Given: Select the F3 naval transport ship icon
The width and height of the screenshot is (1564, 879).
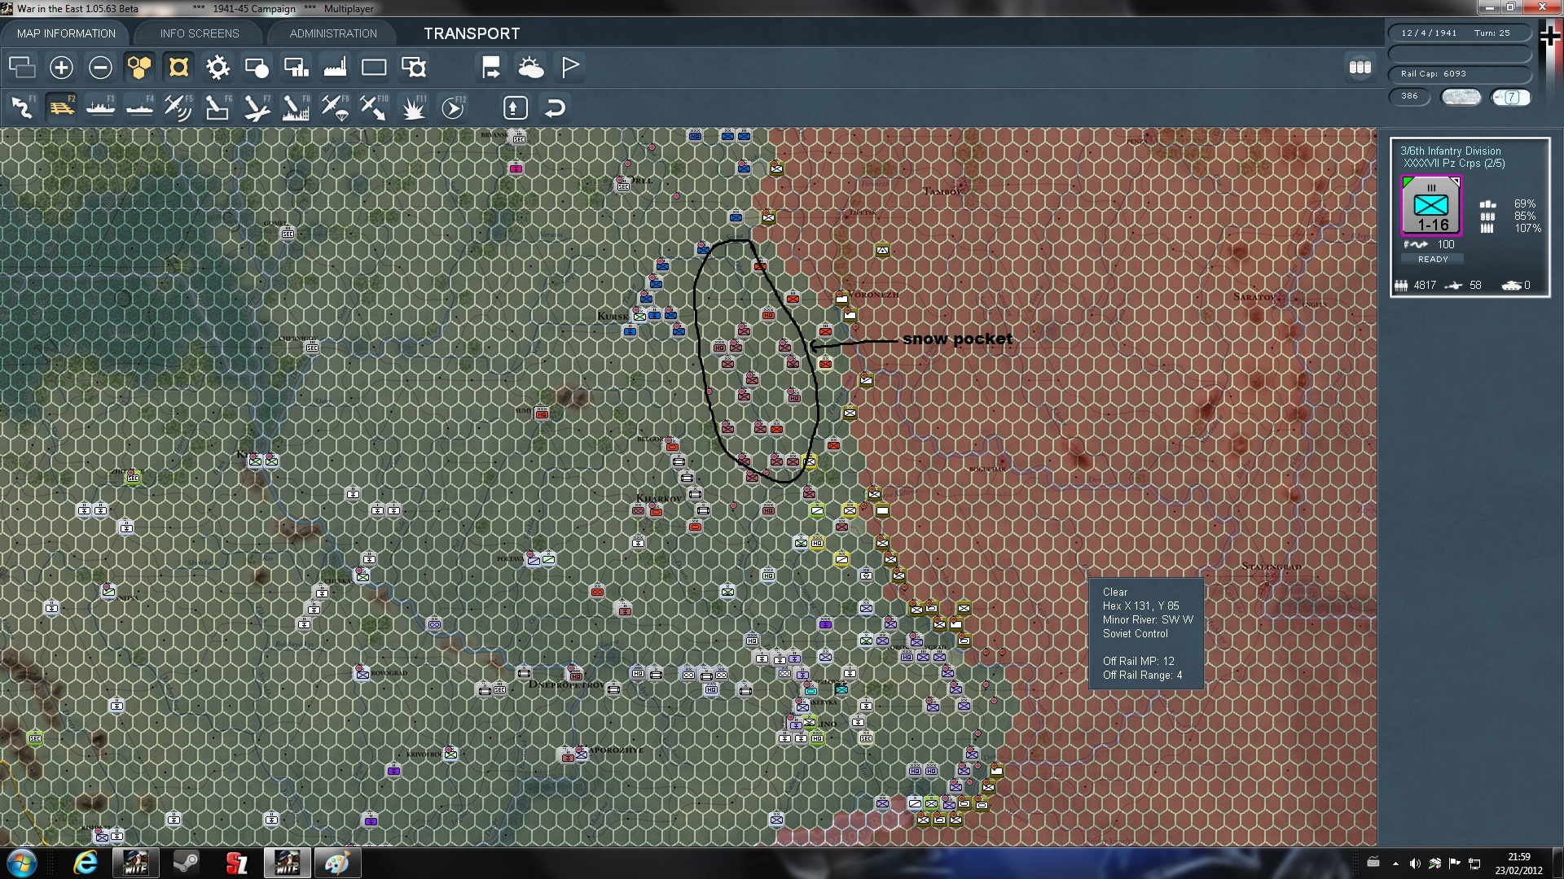Looking at the screenshot, I should pyautogui.click(x=100, y=107).
